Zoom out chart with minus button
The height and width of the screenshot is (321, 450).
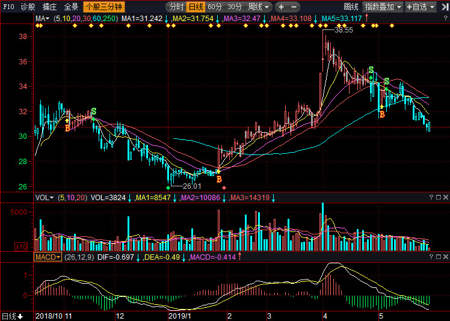pyautogui.click(x=294, y=7)
